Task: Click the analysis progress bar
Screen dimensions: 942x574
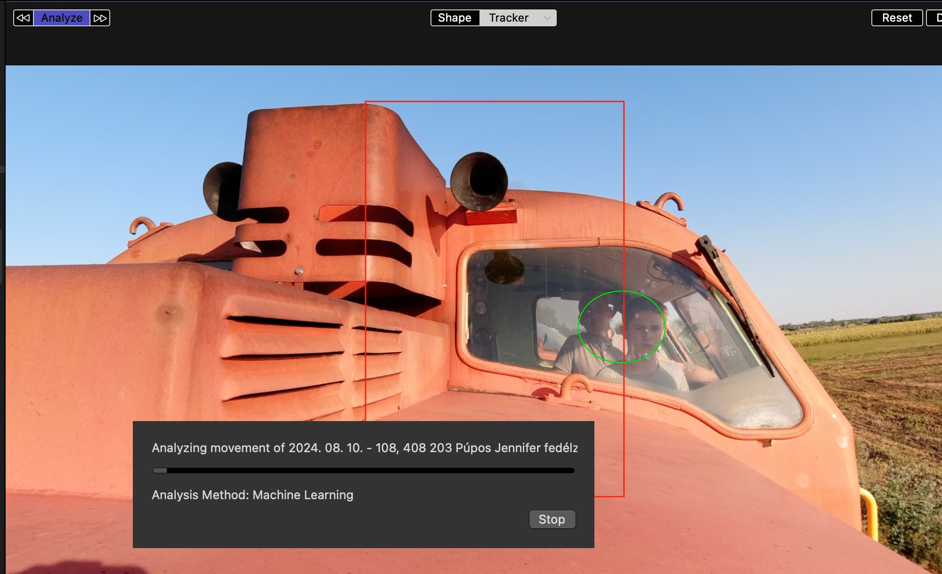Action: [364, 470]
